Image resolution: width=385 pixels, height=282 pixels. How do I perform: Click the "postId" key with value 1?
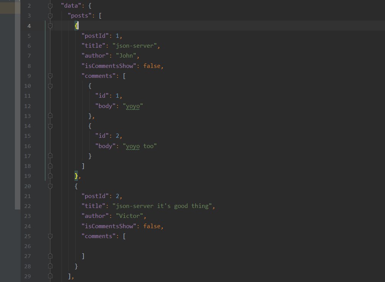pos(95,36)
